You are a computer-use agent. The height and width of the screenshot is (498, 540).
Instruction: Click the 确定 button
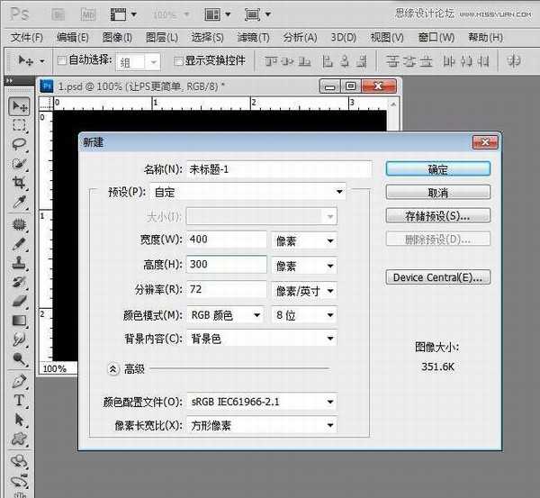click(x=437, y=169)
